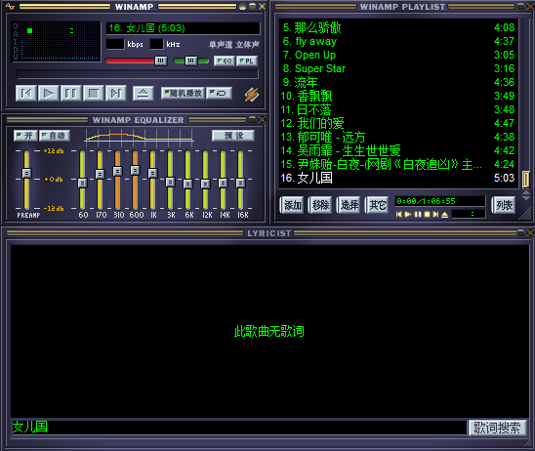Click the 60 Hz equalizer band slider
This screenshot has height=451, width=535.
pos(82,184)
